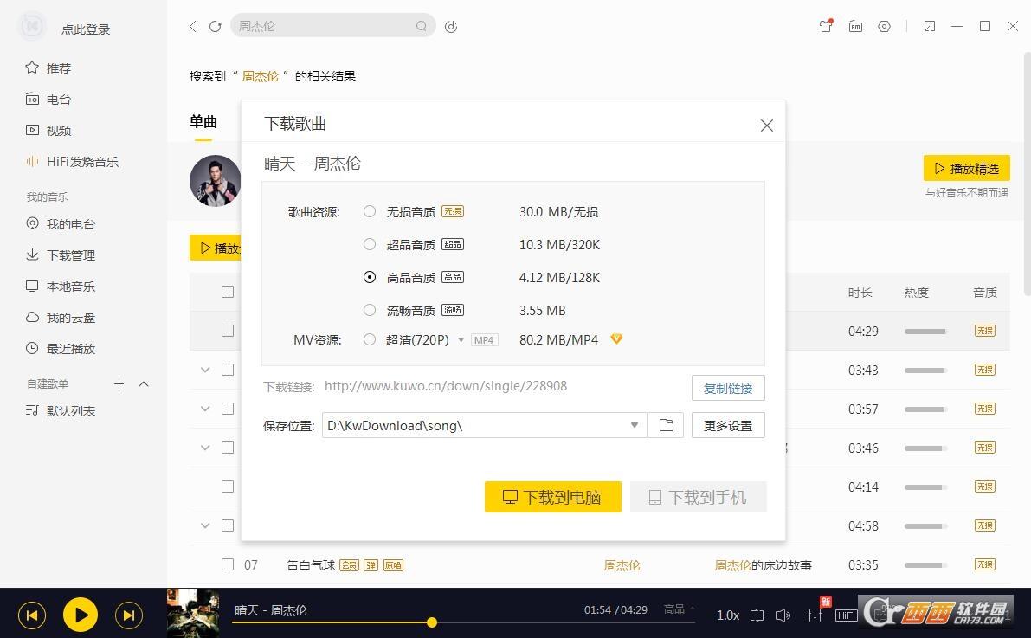Open the FM radio icon in title bar
The height and width of the screenshot is (638, 1031).
(x=855, y=26)
